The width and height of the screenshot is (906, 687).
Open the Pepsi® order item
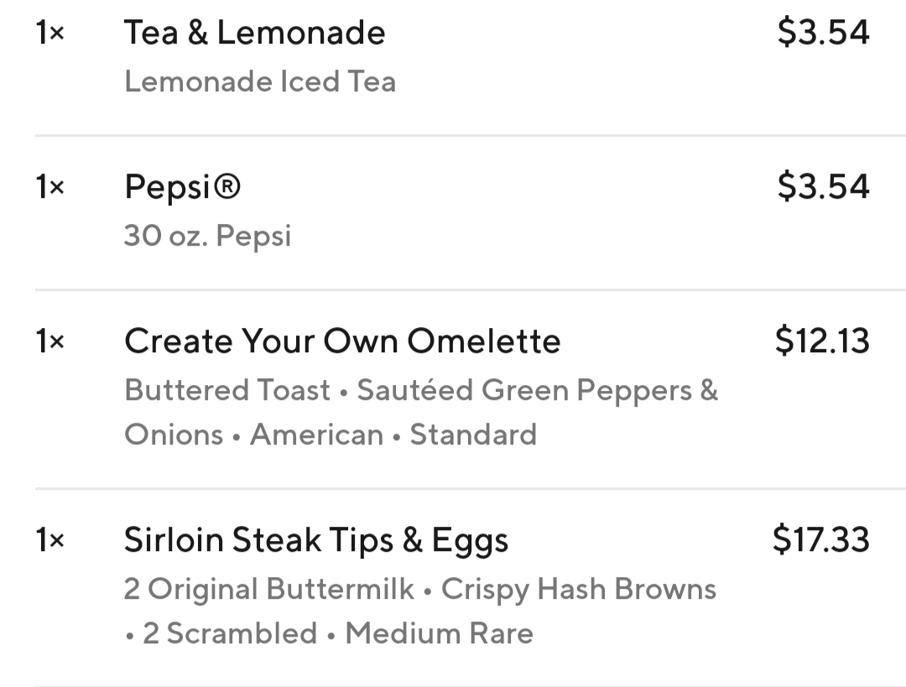pos(182,186)
